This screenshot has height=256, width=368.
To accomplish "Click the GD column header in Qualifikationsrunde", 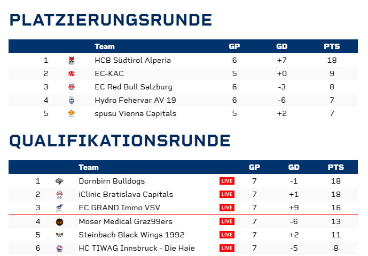I will pyautogui.click(x=294, y=167).
